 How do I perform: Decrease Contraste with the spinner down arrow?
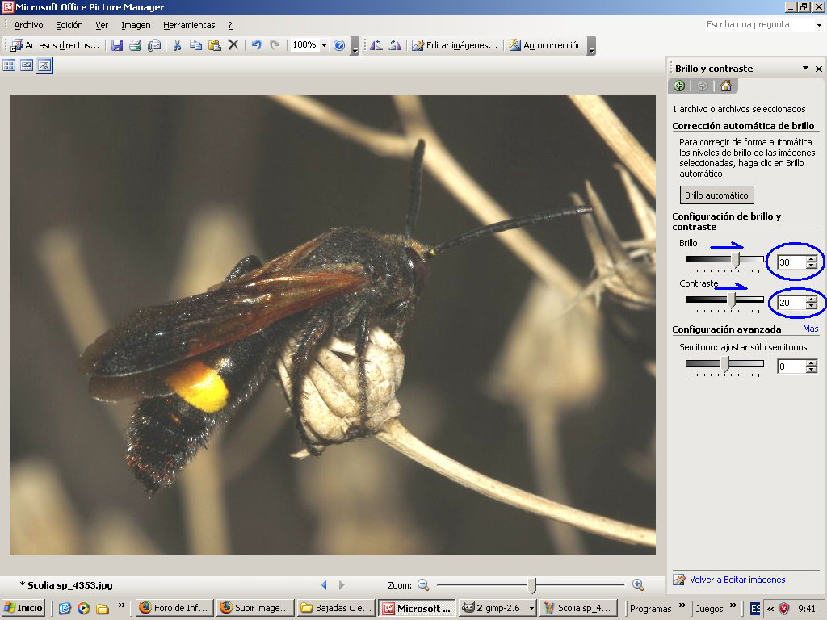click(812, 306)
